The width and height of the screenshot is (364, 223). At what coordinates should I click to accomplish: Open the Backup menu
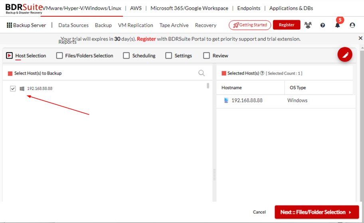point(103,25)
